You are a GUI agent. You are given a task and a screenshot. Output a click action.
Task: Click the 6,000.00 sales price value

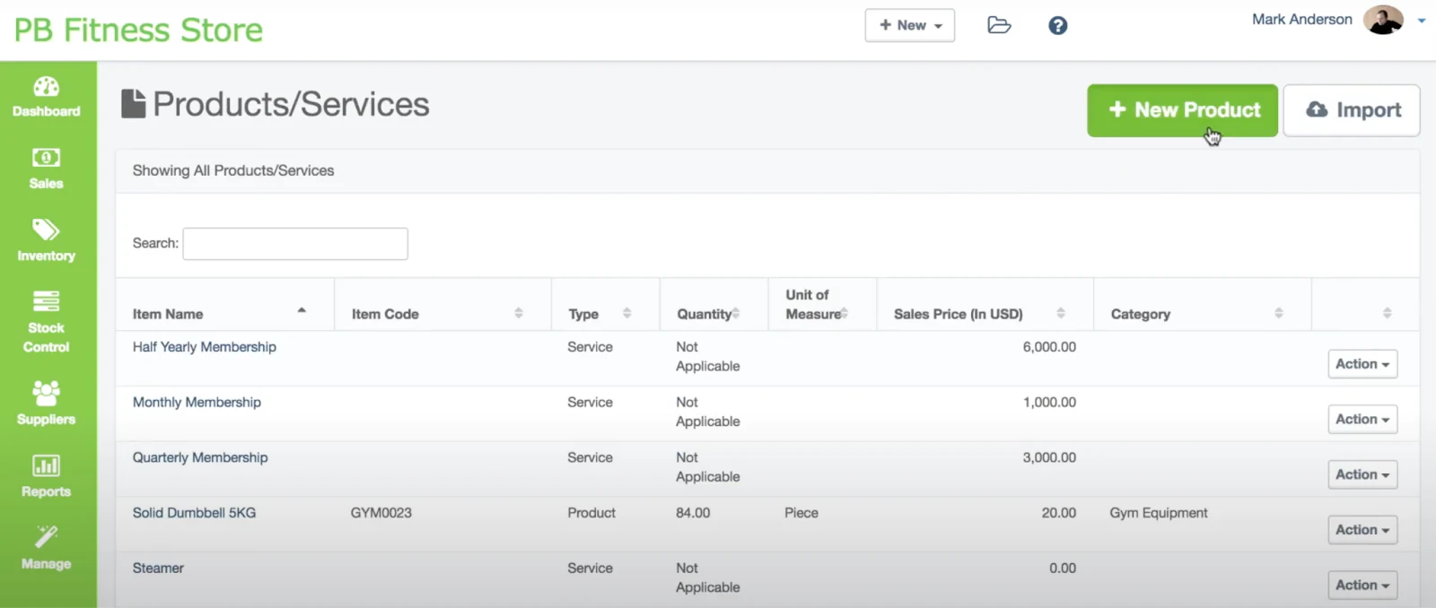tap(1049, 347)
